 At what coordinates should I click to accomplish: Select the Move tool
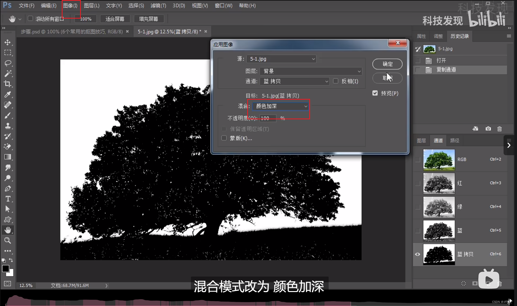(7, 42)
